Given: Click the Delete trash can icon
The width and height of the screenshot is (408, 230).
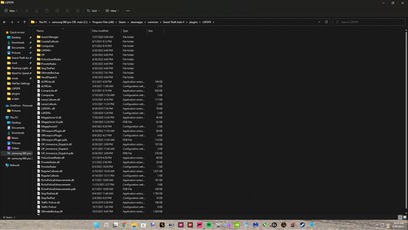Looking at the screenshot, I should 78,11.
